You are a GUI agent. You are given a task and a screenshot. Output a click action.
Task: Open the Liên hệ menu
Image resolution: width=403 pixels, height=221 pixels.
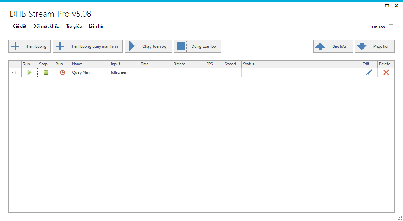click(96, 26)
